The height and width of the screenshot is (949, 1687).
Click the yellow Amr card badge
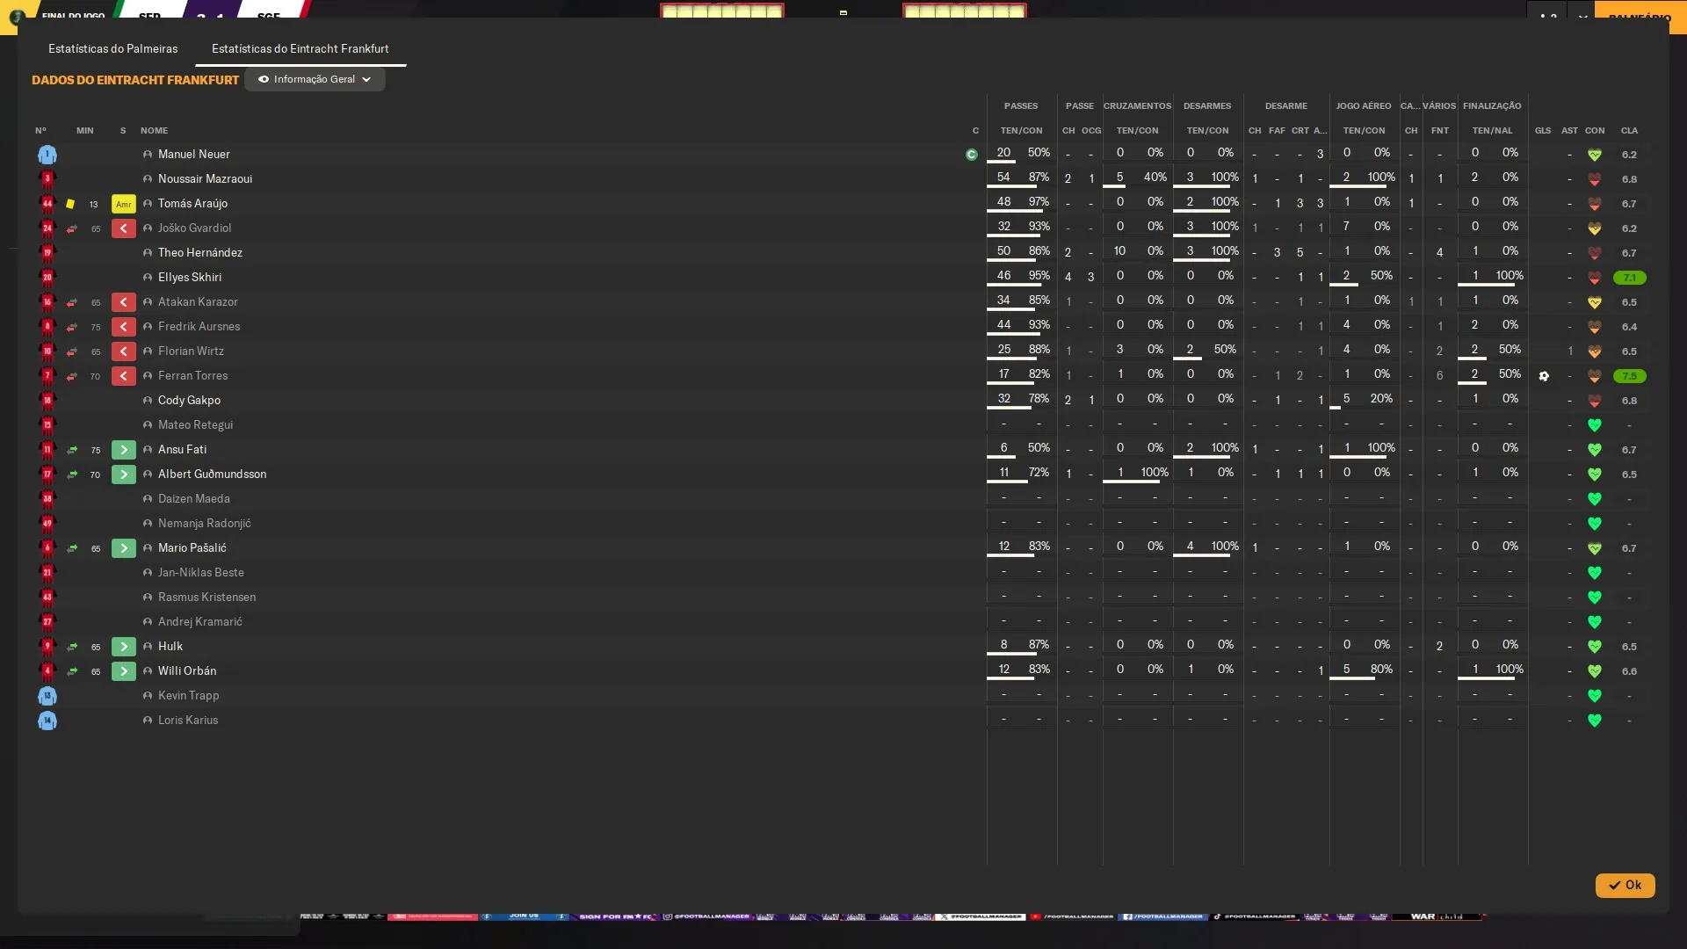123,204
